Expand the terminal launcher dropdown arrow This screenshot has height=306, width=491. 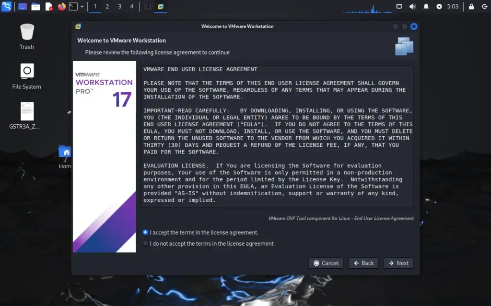click(x=82, y=7)
